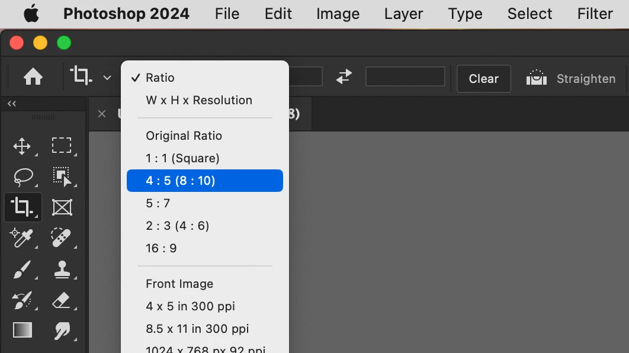Select the Object Selection tool
Screen dimensions: 629x353
tap(62, 176)
